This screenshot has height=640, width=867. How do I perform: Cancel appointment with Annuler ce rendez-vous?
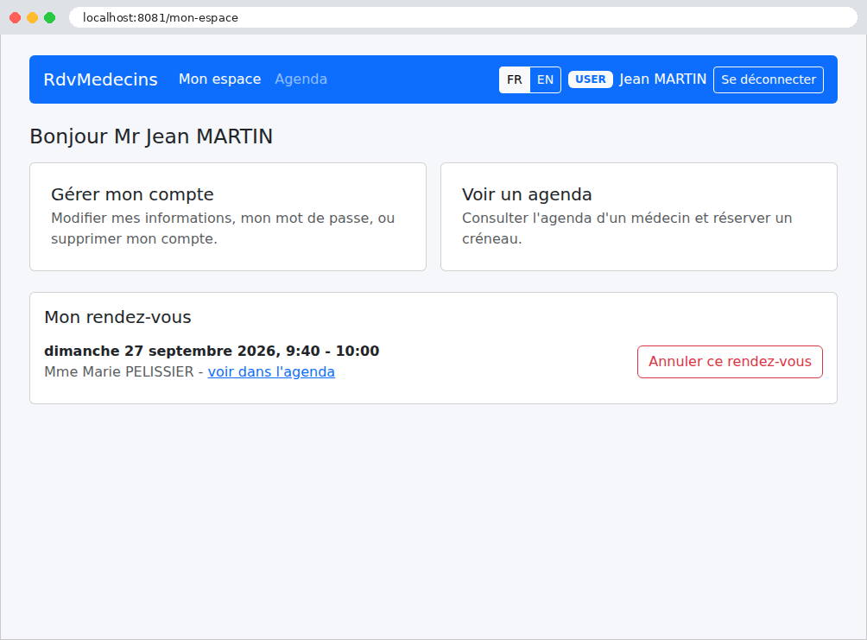[x=730, y=362]
